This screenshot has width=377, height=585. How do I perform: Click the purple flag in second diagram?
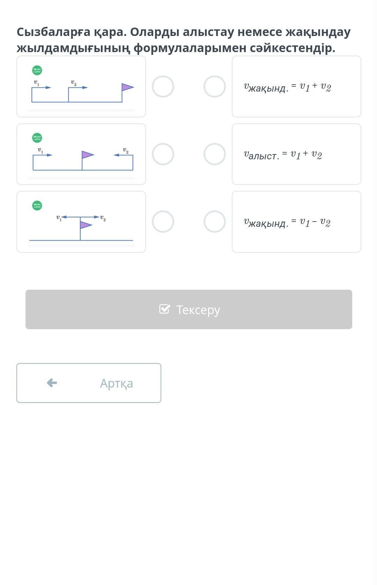tap(87, 154)
